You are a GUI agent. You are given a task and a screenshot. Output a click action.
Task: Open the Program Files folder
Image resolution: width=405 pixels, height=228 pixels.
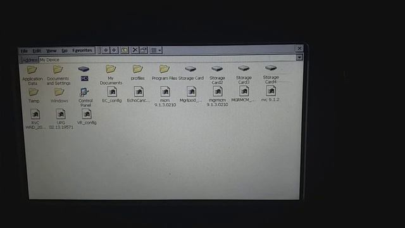pyautogui.click(x=165, y=72)
